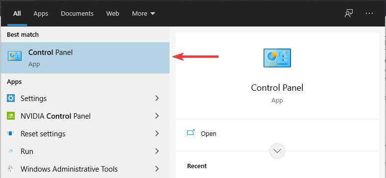Open the three-dot options menu
The width and height of the screenshot is (386, 178).
pos(369,13)
